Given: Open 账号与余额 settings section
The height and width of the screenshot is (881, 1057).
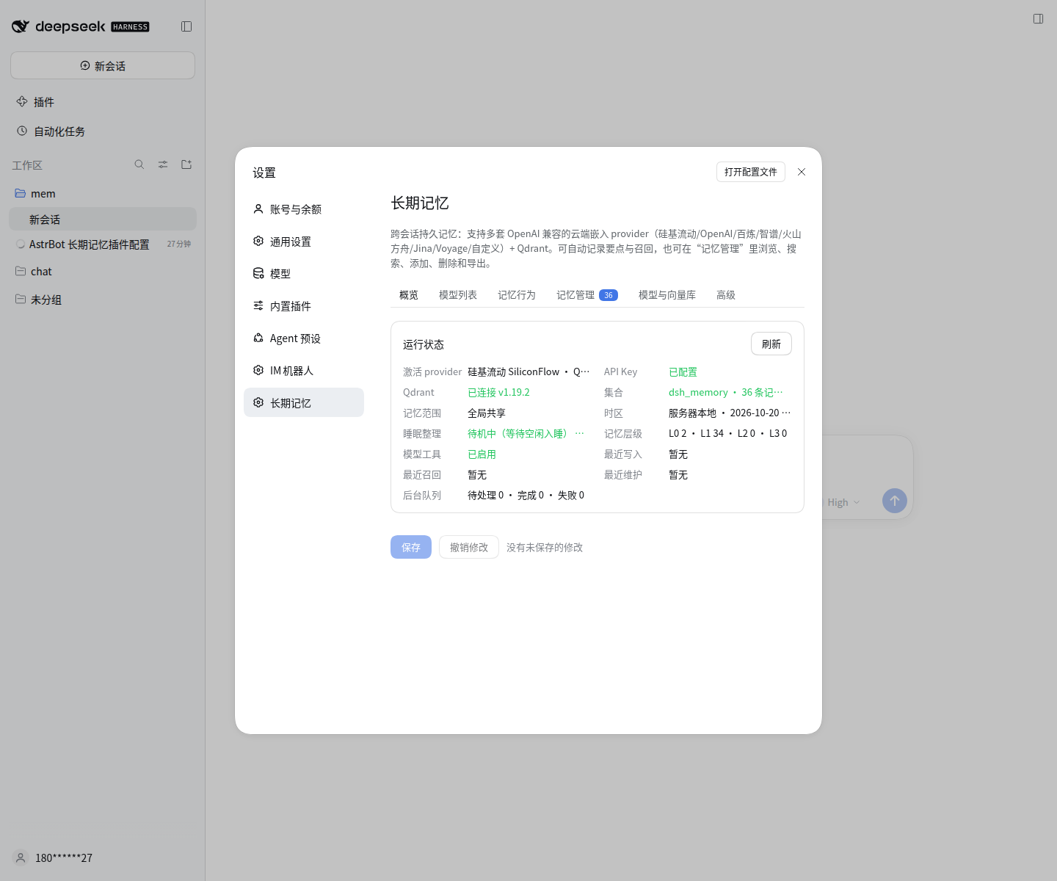Looking at the screenshot, I should click(304, 209).
